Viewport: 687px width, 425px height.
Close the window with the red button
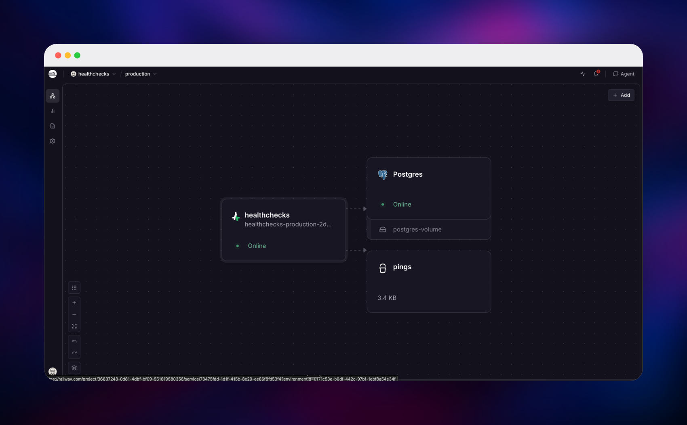(58, 55)
